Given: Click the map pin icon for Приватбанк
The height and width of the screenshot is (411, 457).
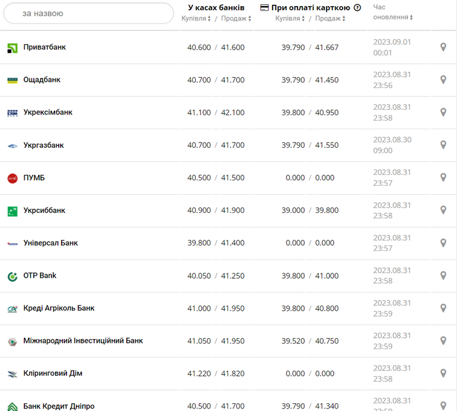Looking at the screenshot, I should [443, 47].
